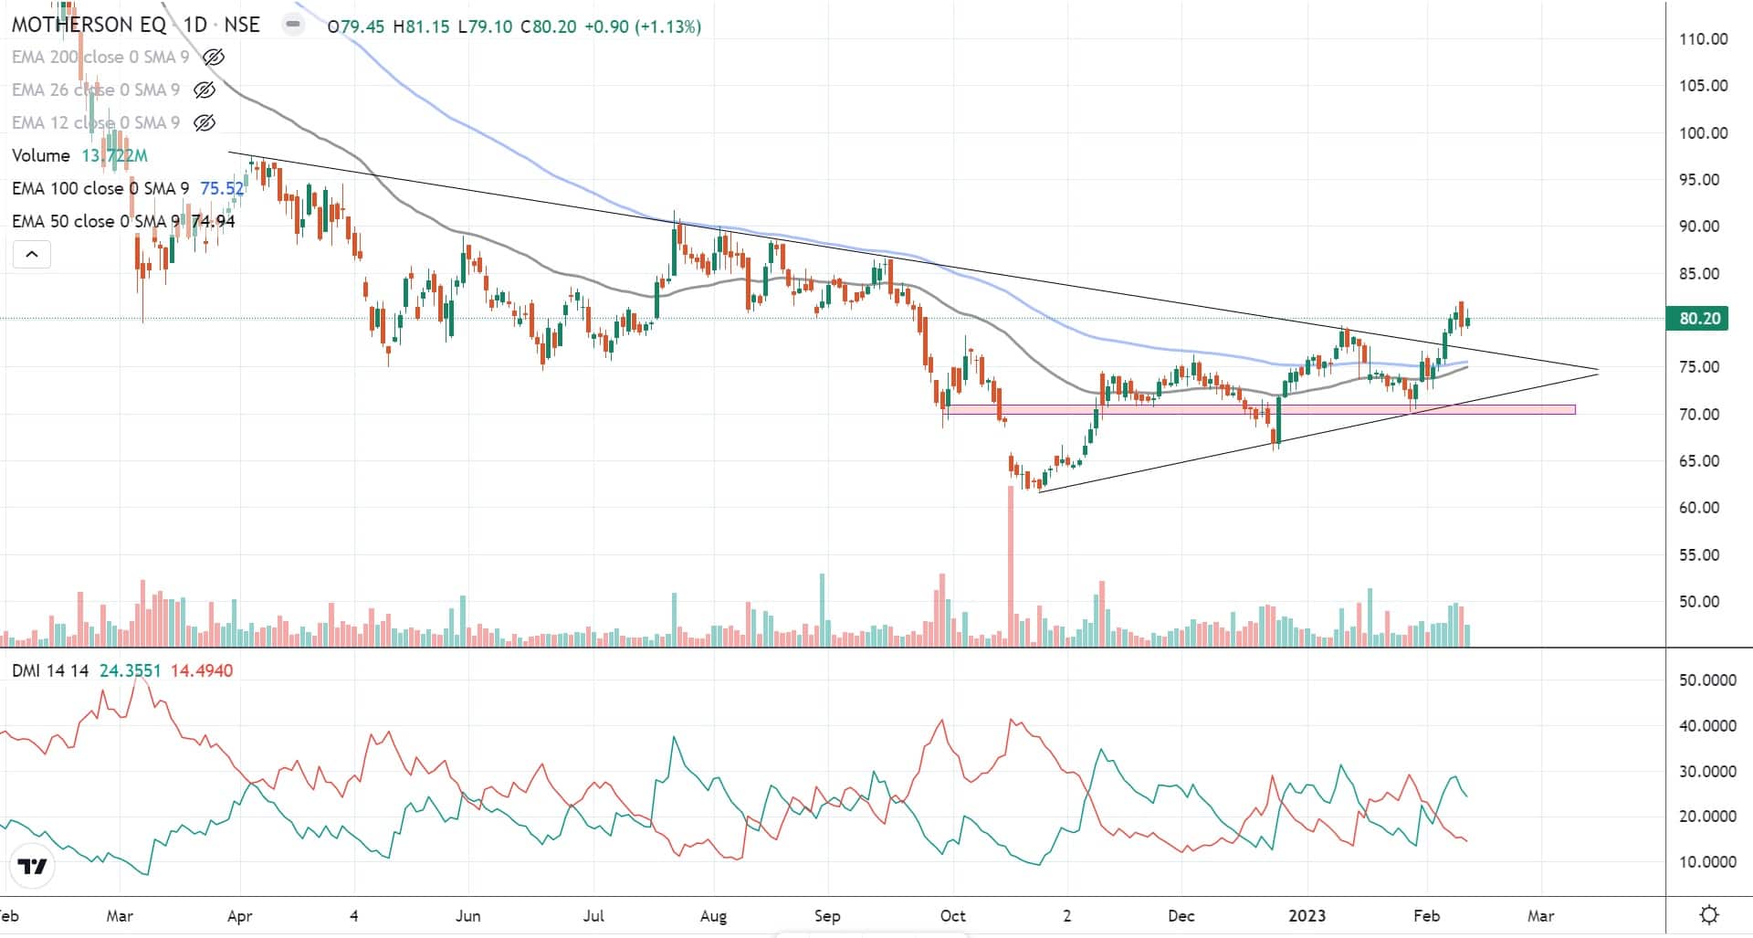
Task: Open chart settings gear icon
Action: [x=1709, y=914]
